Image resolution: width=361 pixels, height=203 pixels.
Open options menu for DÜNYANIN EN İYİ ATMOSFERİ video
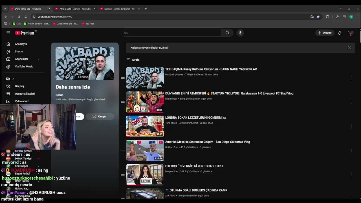click(x=351, y=102)
